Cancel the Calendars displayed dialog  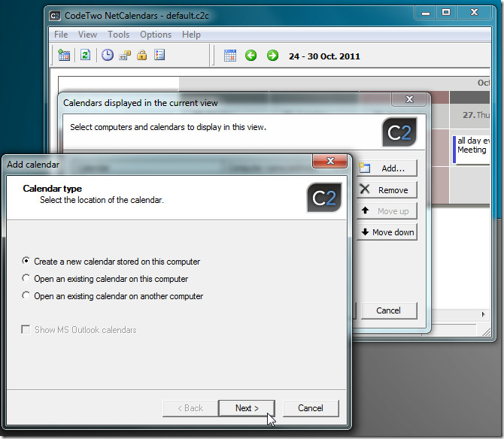[x=389, y=310]
